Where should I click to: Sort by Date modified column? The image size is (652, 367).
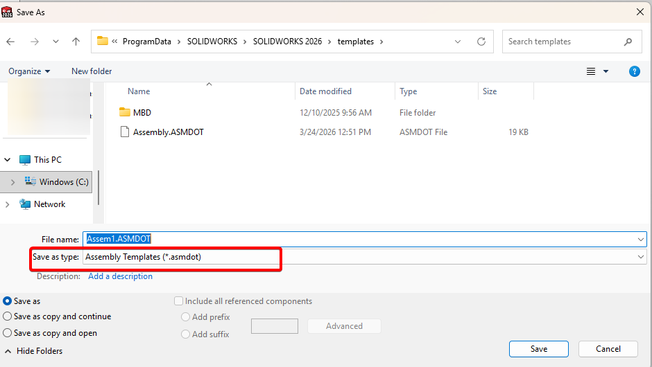point(325,91)
